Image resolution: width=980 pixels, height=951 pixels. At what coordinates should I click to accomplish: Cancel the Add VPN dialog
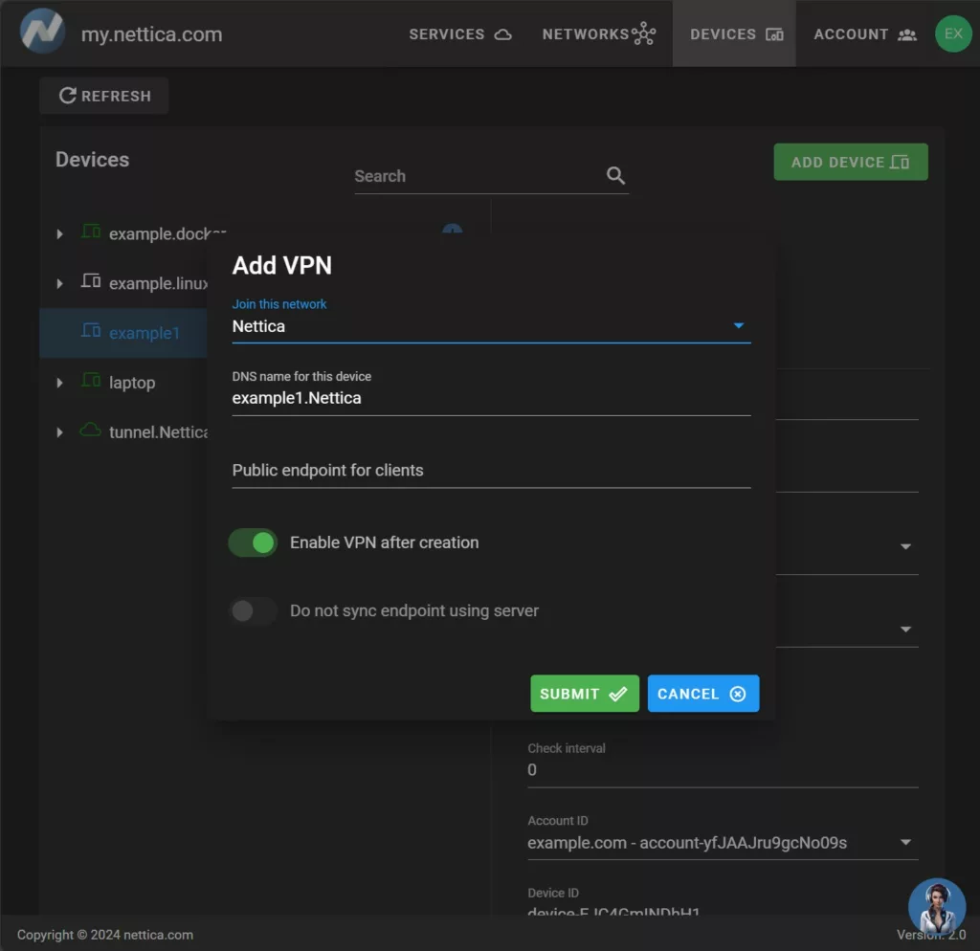click(702, 694)
